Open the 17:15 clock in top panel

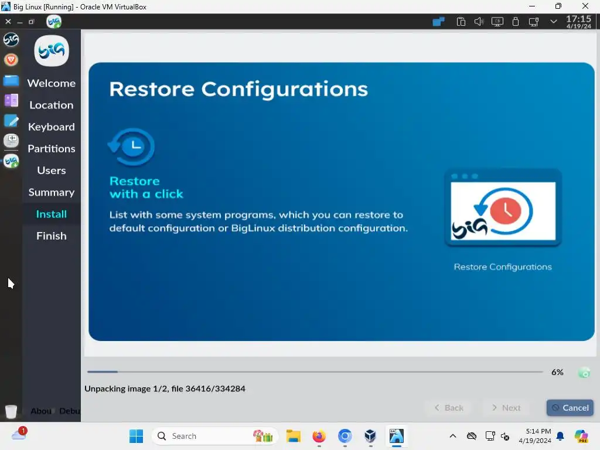(578, 22)
